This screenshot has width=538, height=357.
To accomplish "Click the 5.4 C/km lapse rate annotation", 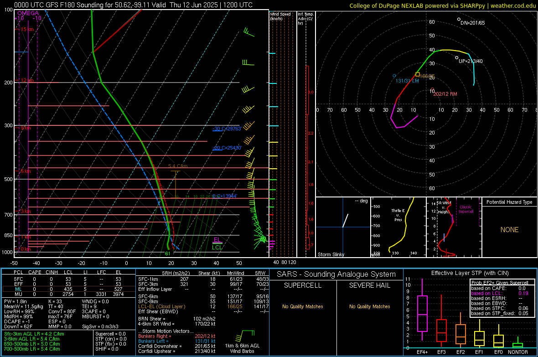I will [x=178, y=166].
